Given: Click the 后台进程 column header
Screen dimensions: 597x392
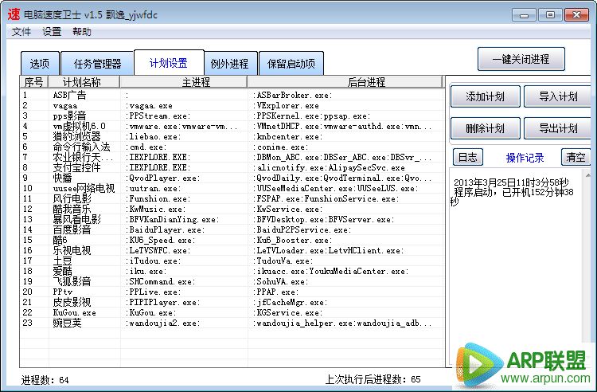Looking at the screenshot, I should point(345,82).
